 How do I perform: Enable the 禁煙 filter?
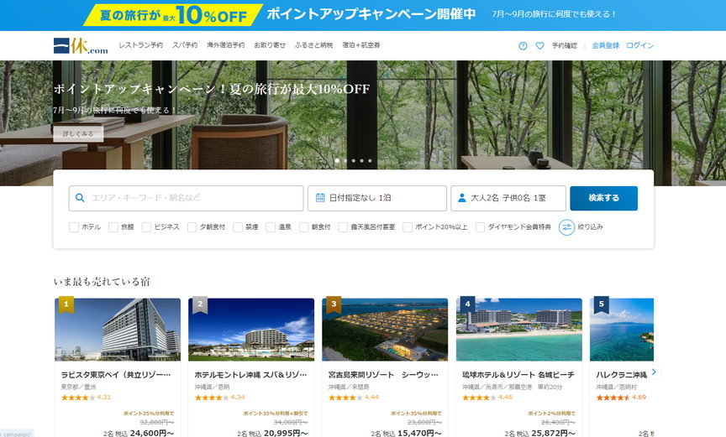[238, 226]
